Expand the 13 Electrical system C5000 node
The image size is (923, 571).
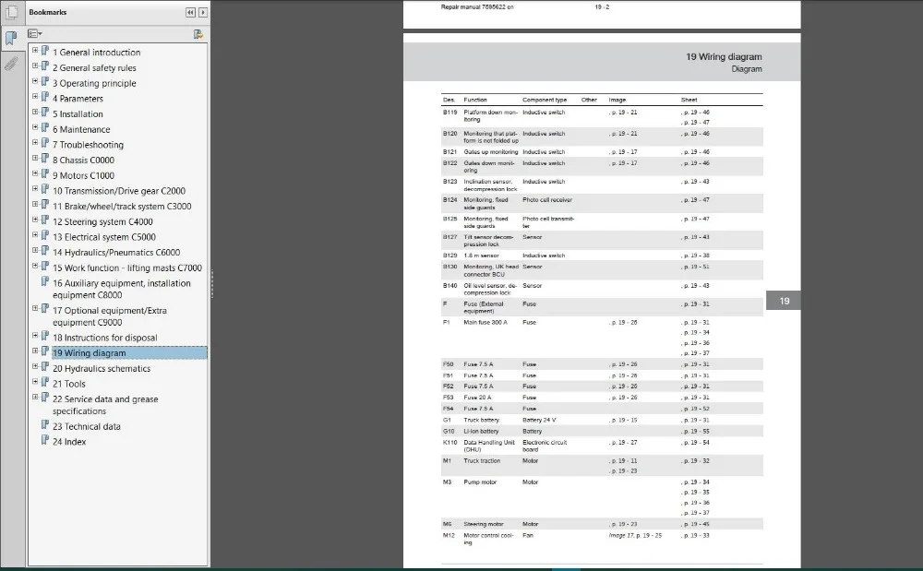(x=35, y=235)
